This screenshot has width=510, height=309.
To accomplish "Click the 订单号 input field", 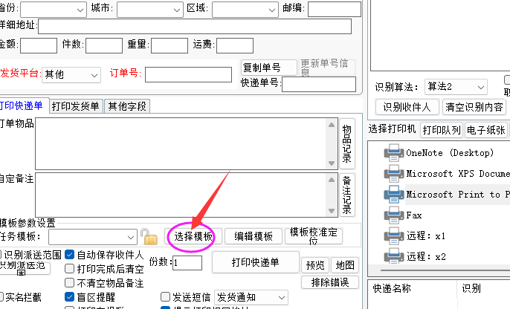I will [188, 75].
